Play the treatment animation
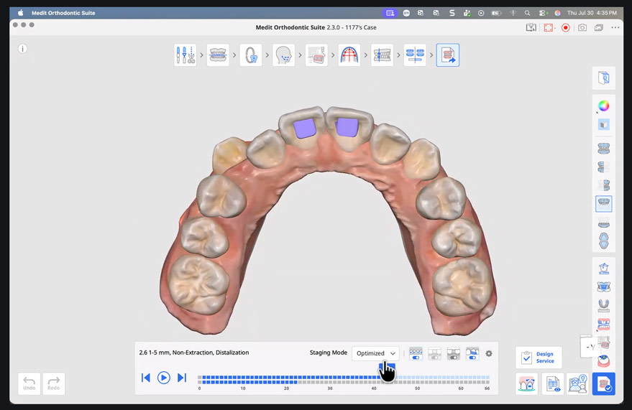632x410 pixels. pyautogui.click(x=164, y=378)
